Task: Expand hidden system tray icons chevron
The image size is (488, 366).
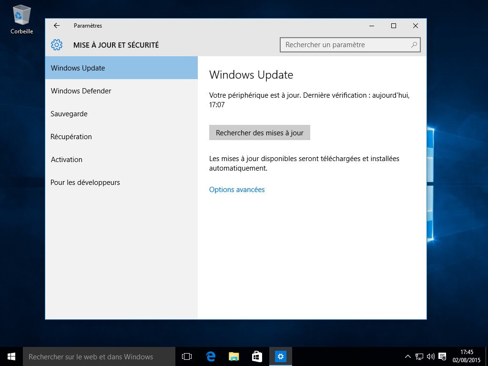Action: 408,356
